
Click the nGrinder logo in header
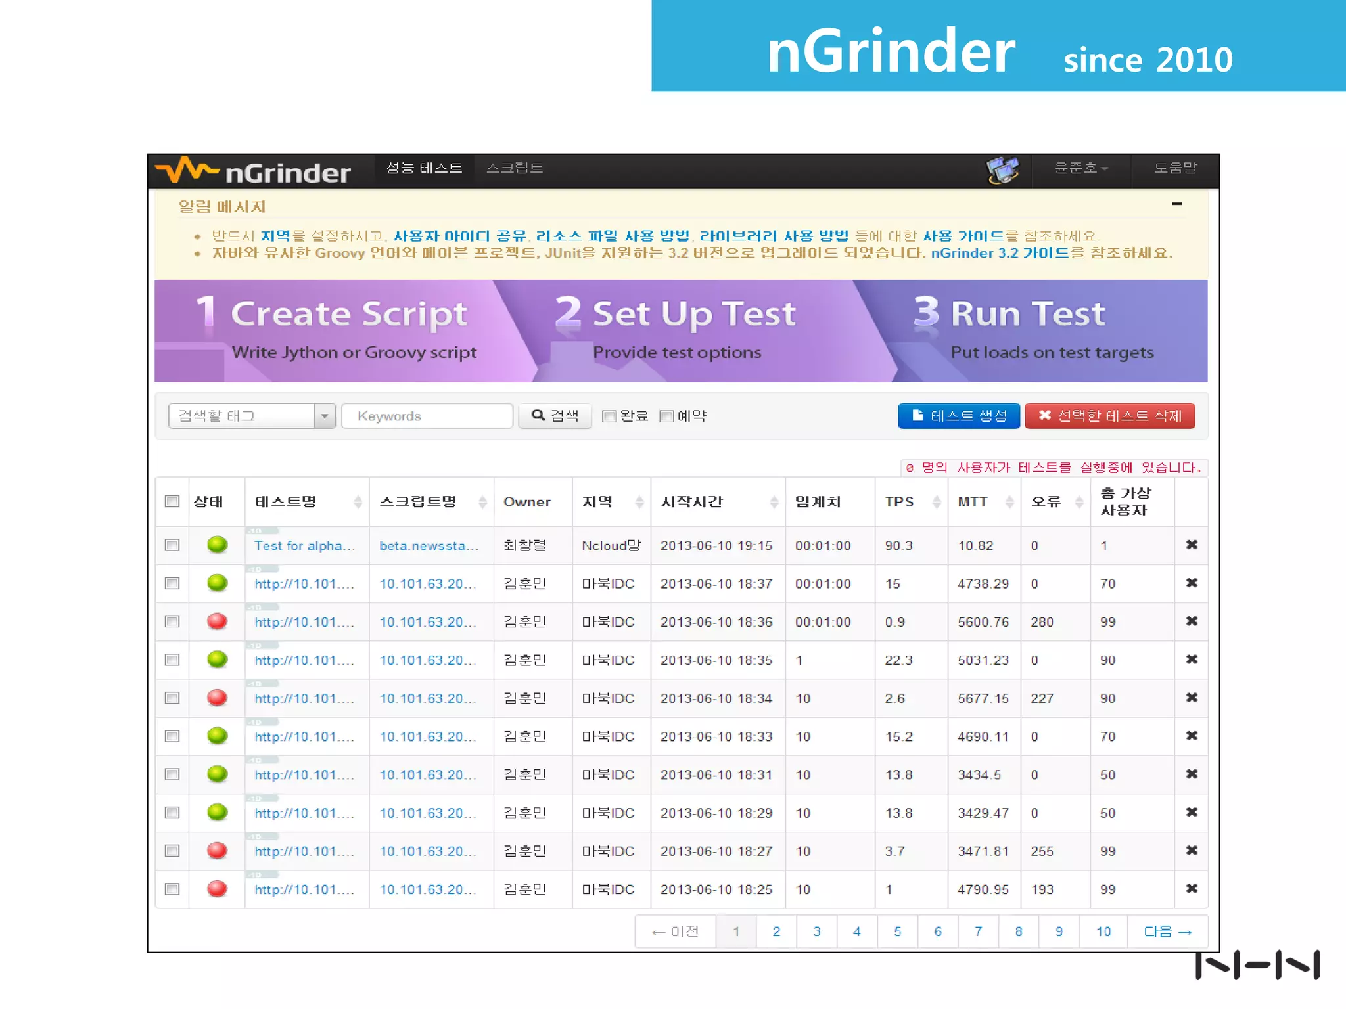pyautogui.click(x=254, y=171)
